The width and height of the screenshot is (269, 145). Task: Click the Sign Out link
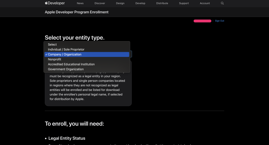tap(219, 21)
